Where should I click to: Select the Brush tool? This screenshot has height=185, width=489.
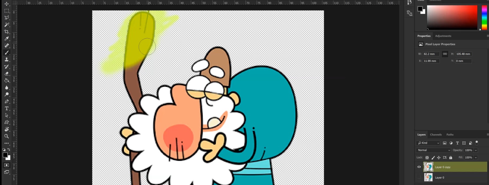(x=6, y=53)
